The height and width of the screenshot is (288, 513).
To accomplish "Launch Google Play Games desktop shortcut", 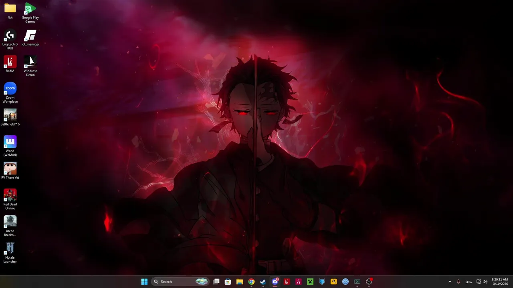I will pyautogui.click(x=30, y=13).
